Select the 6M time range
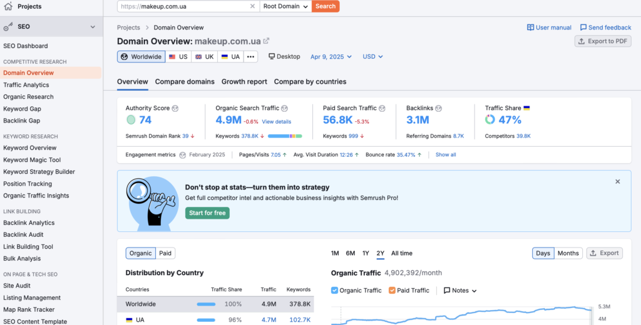Image resolution: width=641 pixels, height=325 pixels. [351, 253]
